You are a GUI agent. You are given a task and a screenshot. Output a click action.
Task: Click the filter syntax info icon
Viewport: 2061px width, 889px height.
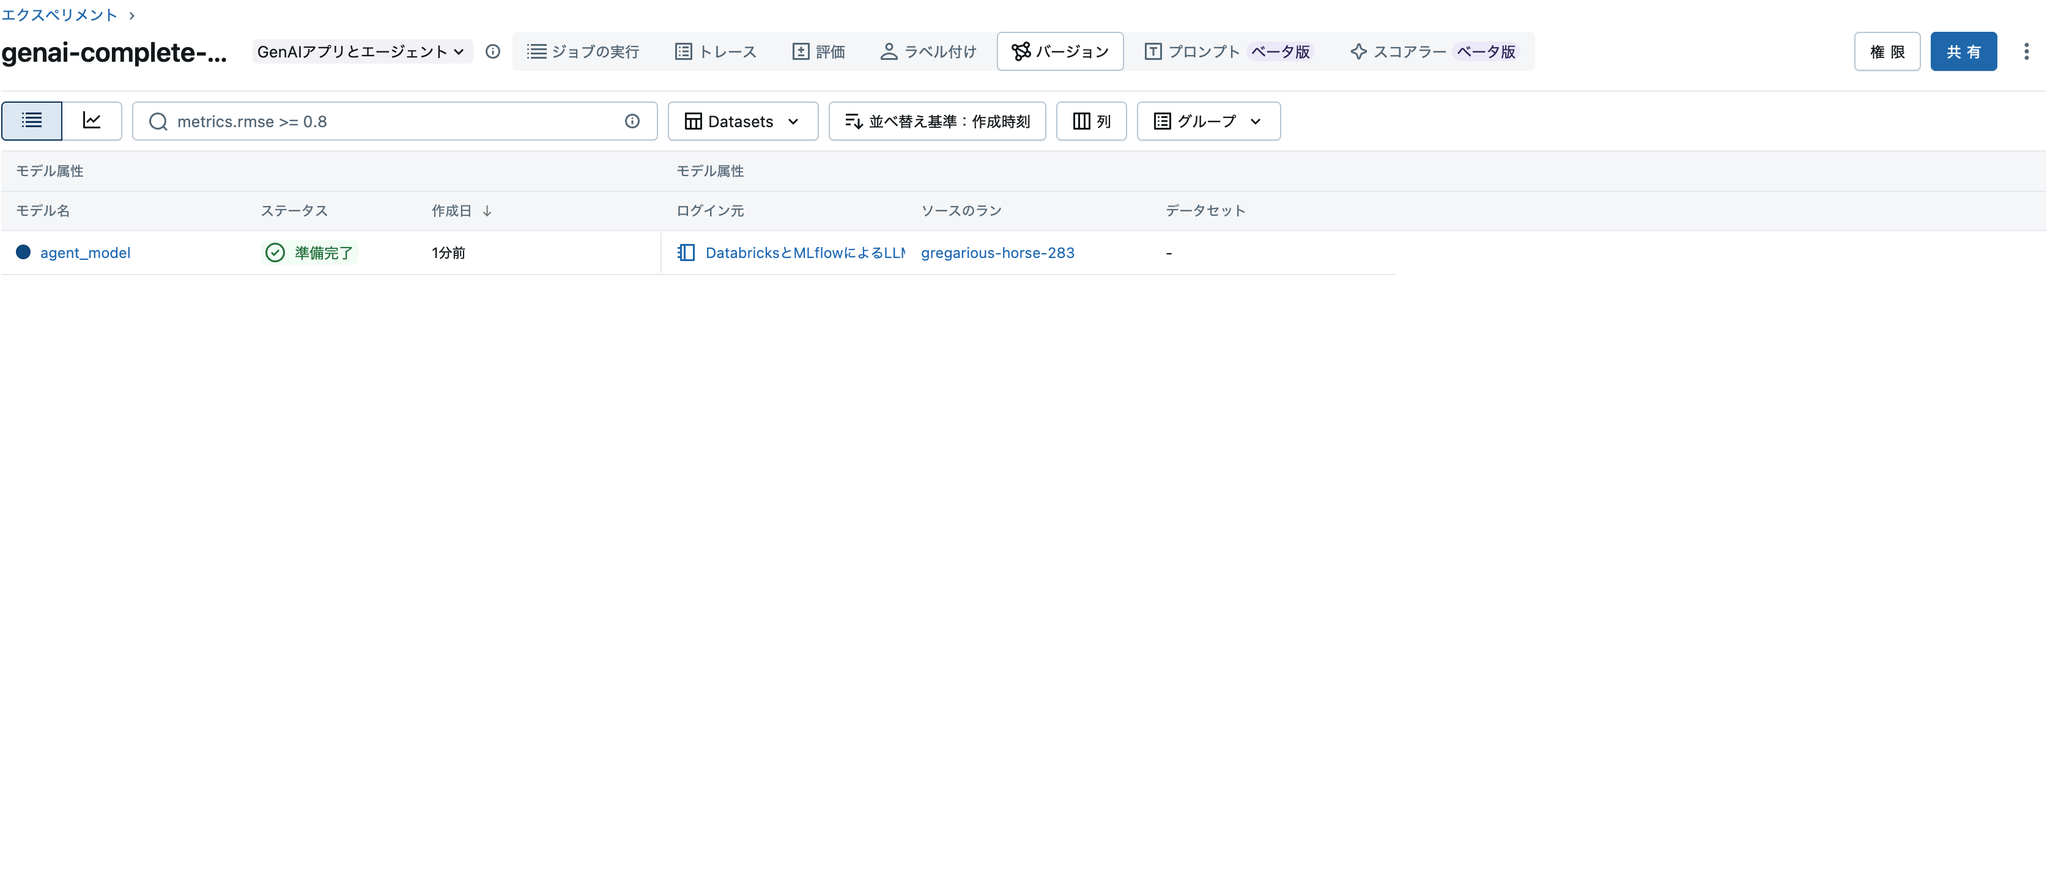pyautogui.click(x=632, y=122)
